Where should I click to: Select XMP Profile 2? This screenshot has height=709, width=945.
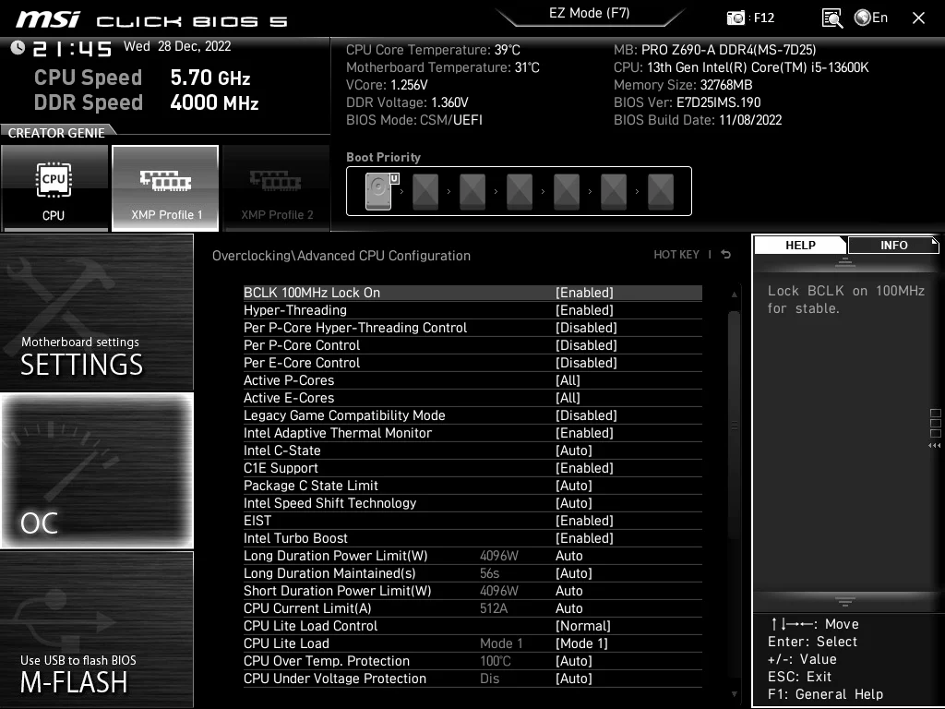[x=277, y=188]
